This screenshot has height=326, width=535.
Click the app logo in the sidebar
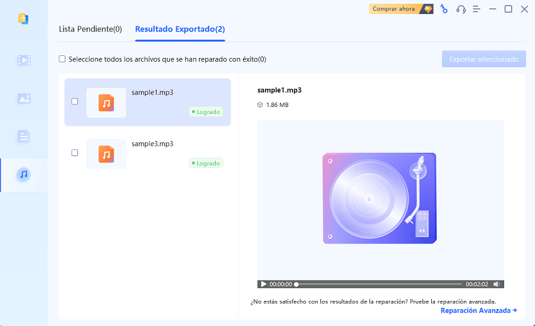[23, 18]
